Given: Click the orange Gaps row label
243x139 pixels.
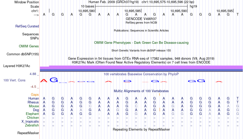Looking at the screenshot, I should pos(35,95).
